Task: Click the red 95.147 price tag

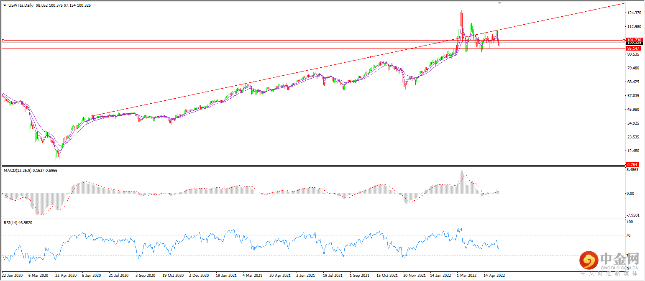Action: (x=634, y=49)
